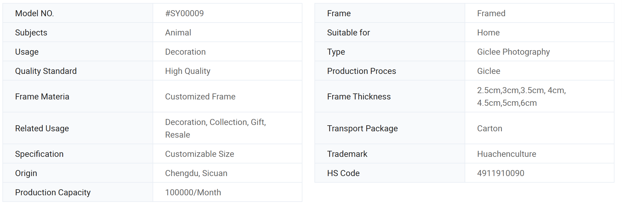Click the Carton transport package value

click(490, 128)
